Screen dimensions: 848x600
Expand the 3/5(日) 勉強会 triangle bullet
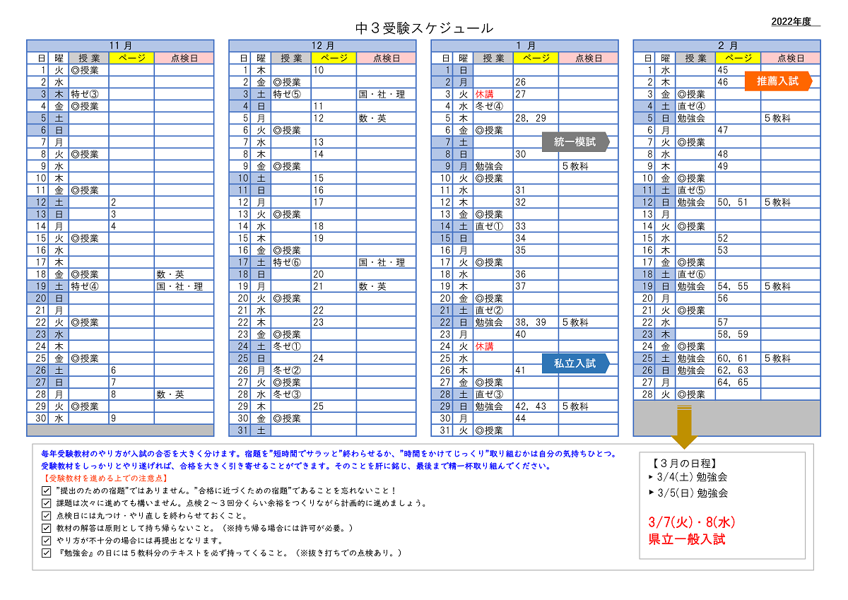pyautogui.click(x=651, y=493)
